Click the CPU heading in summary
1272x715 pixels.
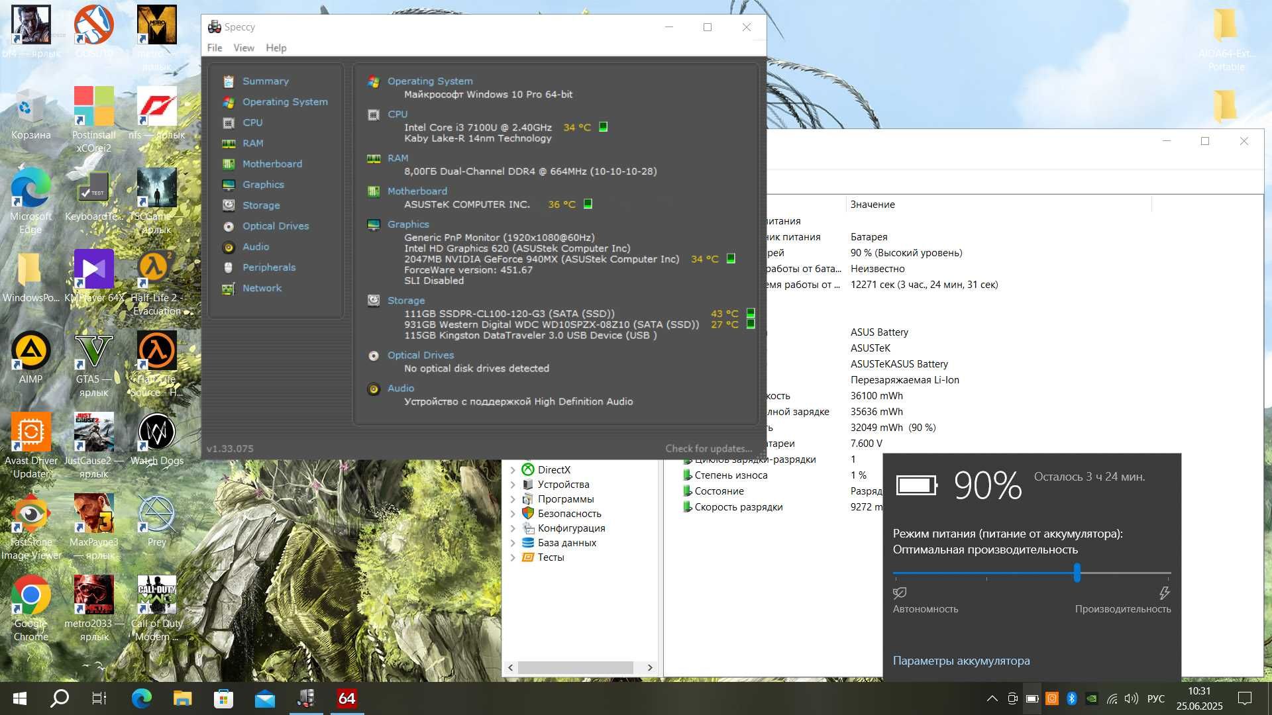pyautogui.click(x=397, y=114)
